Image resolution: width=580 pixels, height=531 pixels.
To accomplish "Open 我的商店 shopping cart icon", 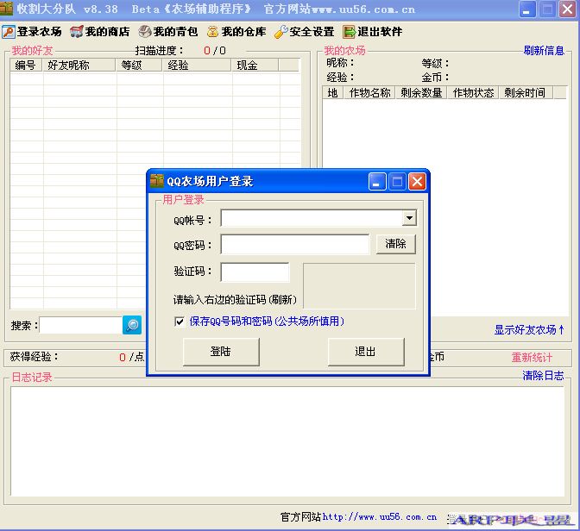I will point(77,32).
